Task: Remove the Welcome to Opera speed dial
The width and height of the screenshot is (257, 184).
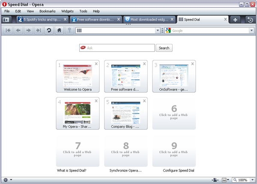Action: [x=96, y=64]
